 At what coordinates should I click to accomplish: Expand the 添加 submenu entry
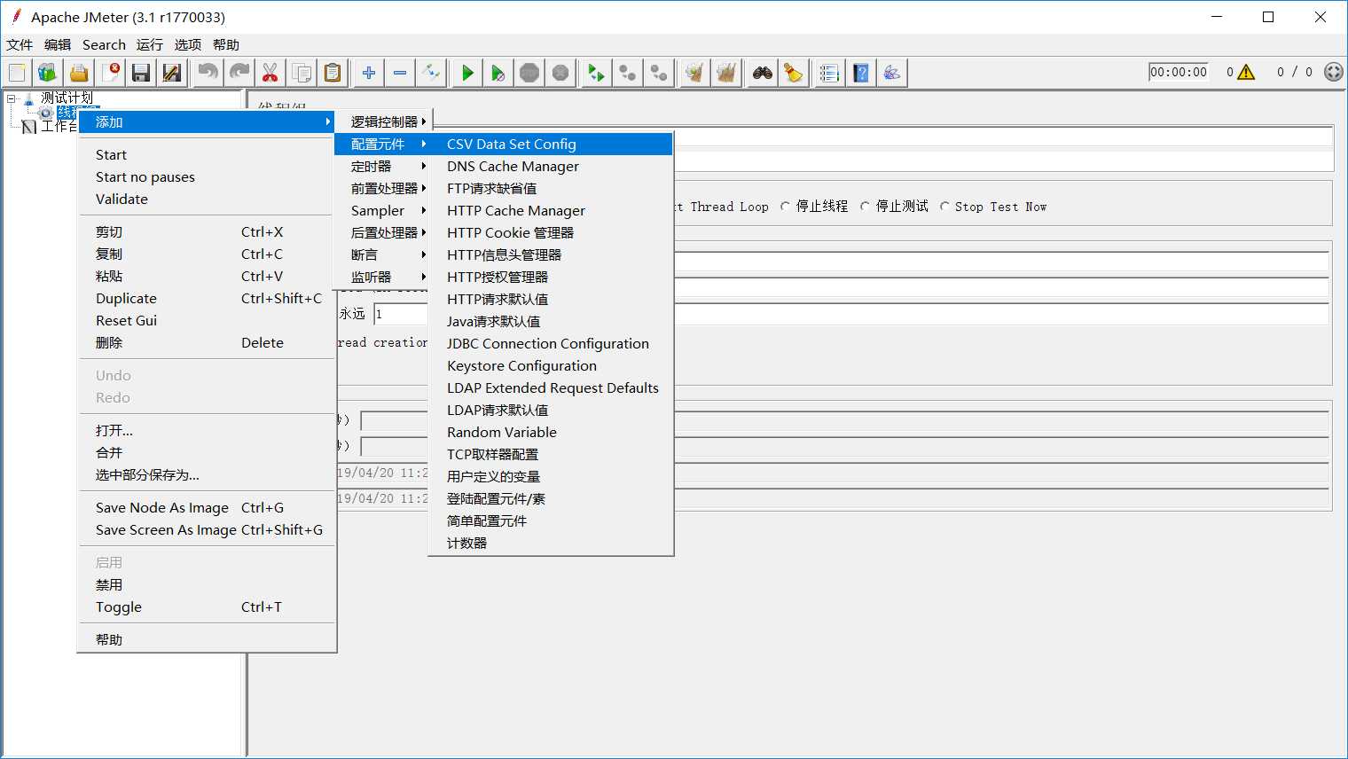coord(207,121)
